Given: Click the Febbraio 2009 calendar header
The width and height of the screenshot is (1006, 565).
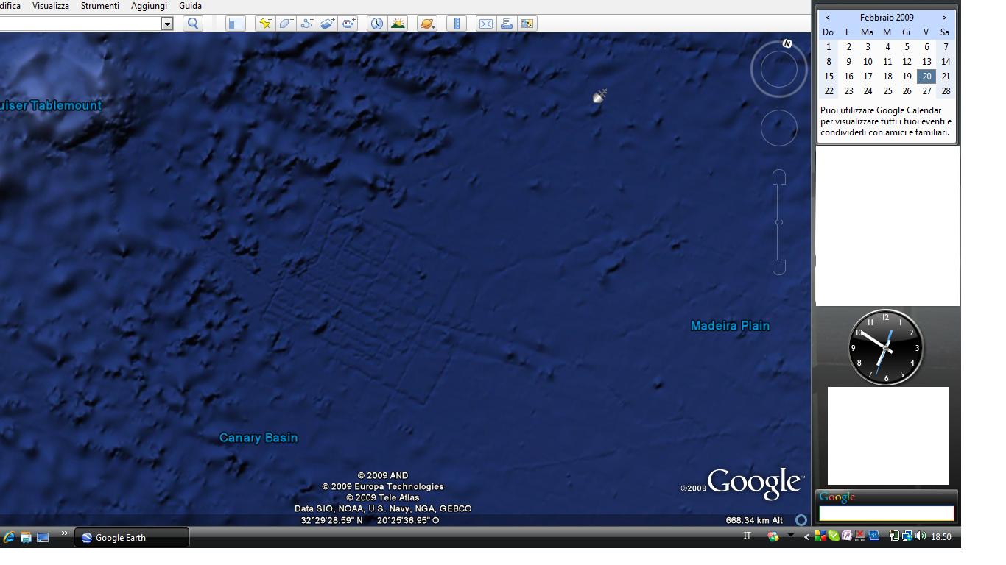Looking at the screenshot, I should click(x=887, y=18).
